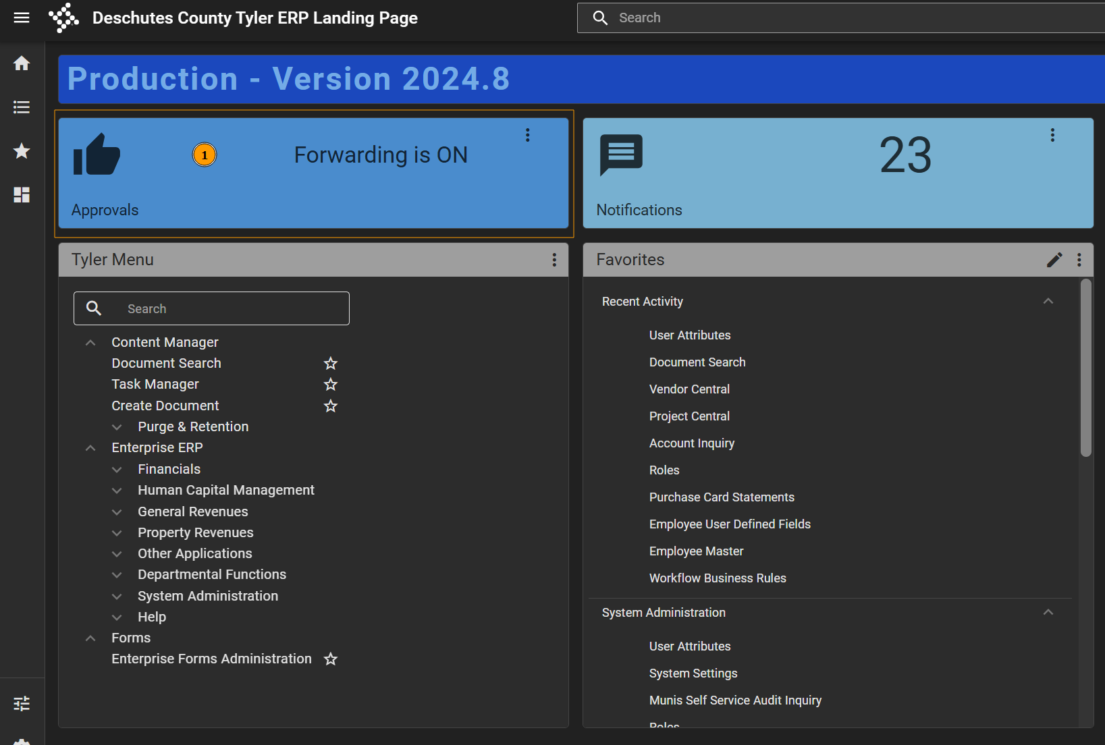Click the Notifications message icon

pos(621,155)
